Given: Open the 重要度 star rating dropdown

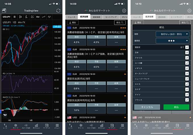Looking at the screenshot, I should coord(173,41).
